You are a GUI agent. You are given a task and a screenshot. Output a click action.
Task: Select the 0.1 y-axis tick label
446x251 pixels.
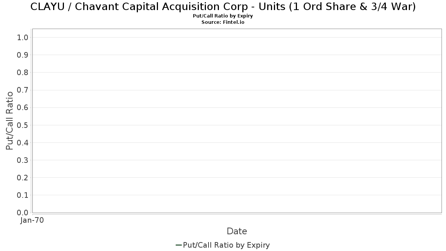click(23, 195)
